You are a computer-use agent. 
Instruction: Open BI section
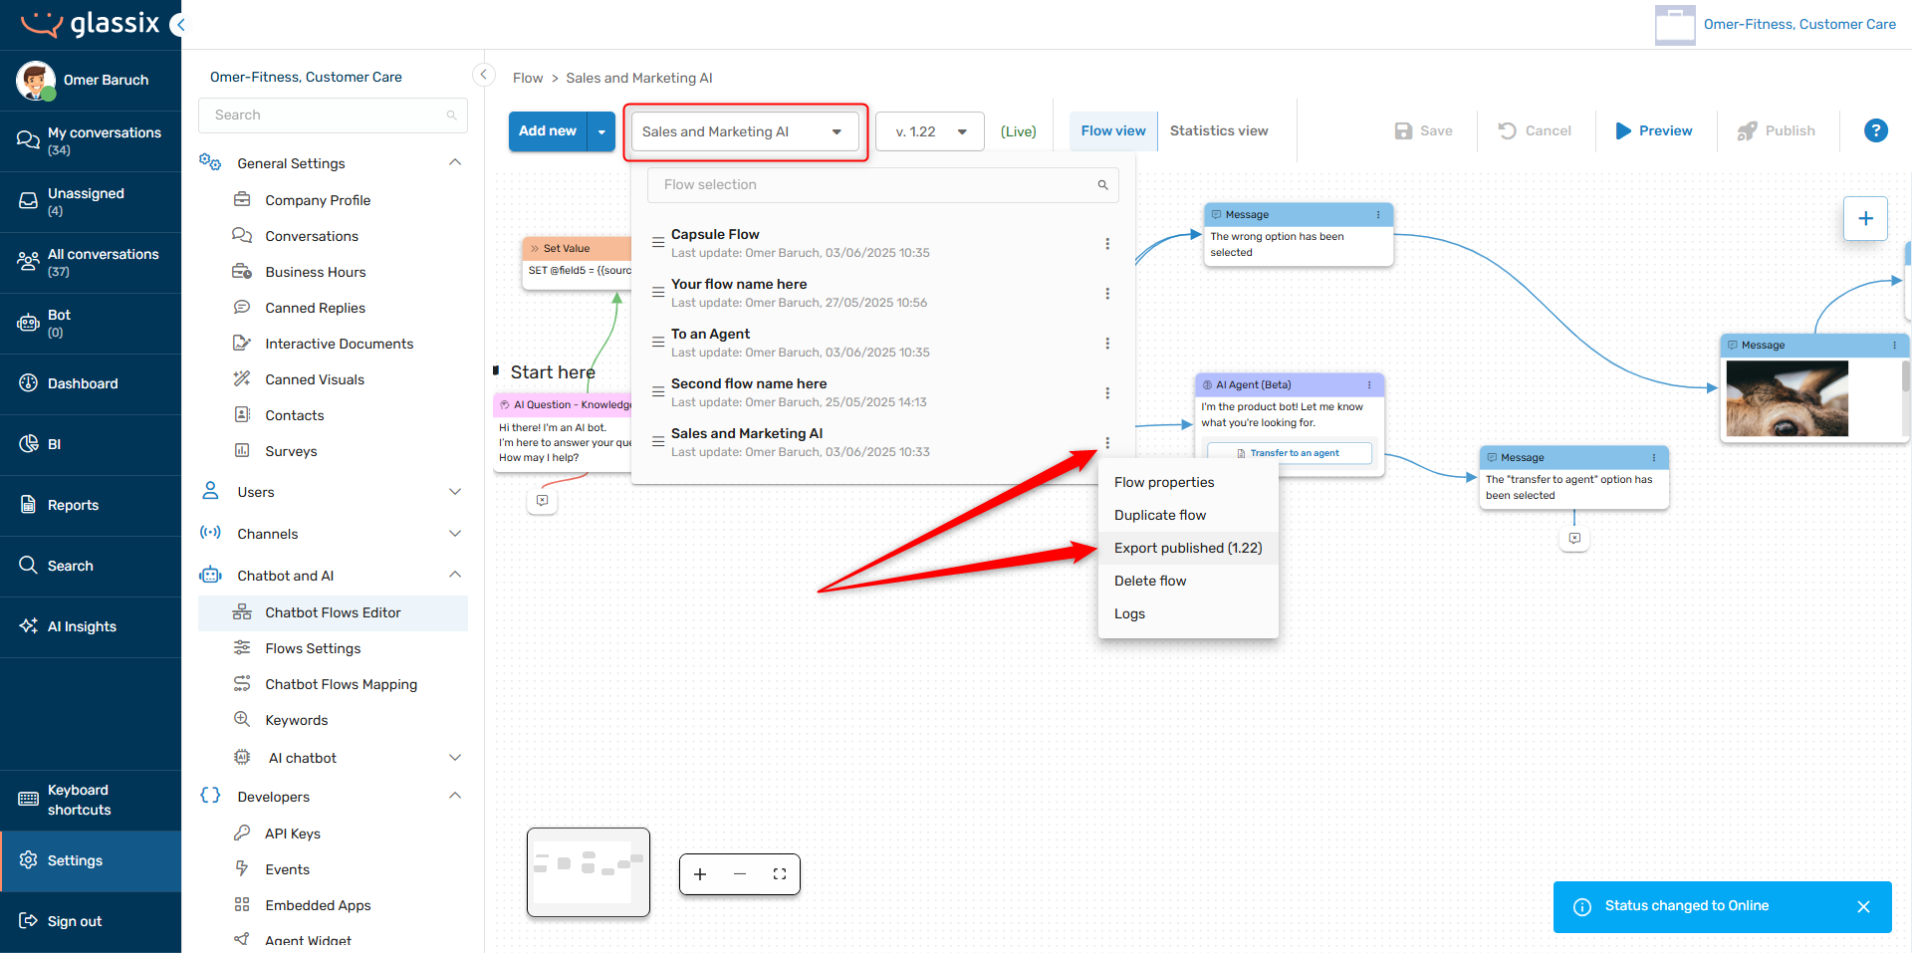pyautogui.click(x=91, y=444)
